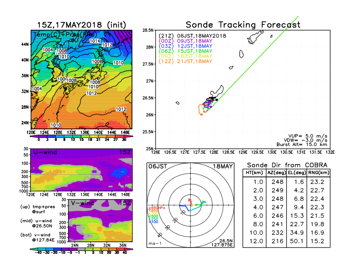This screenshot has width=352, height=272.
Task: Click range value "19.8"
Action: [317, 224]
